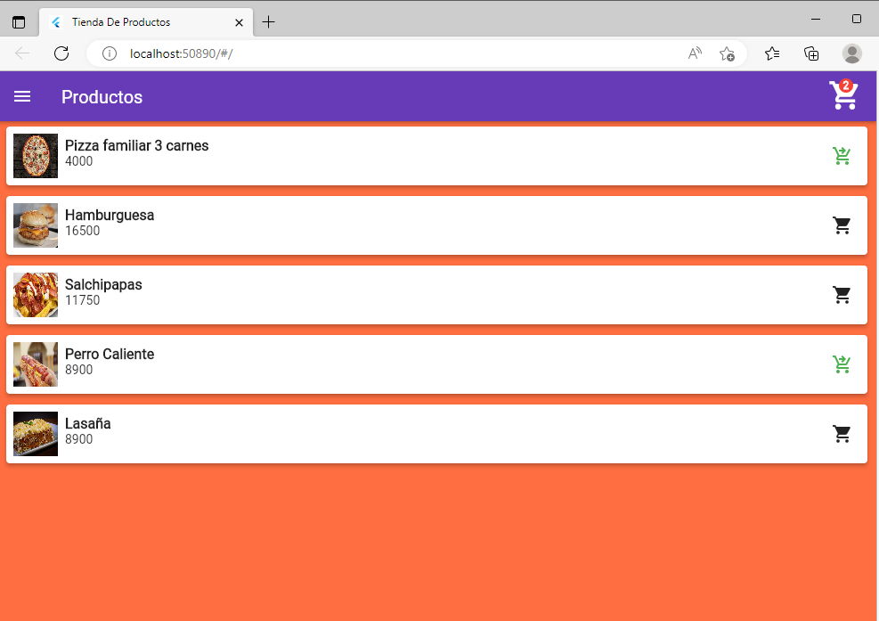The width and height of the screenshot is (879, 621).
Task: Click the Perro Caliente hot dog image
Action: 36,364
